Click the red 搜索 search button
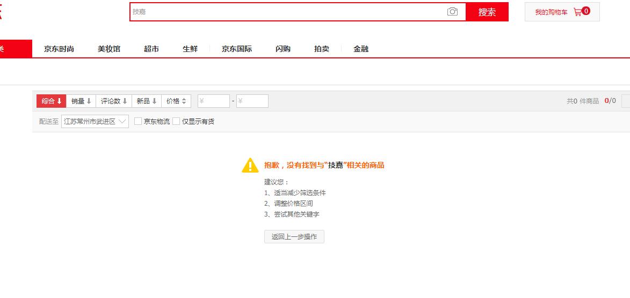This screenshot has height=298, width=630. point(487,12)
